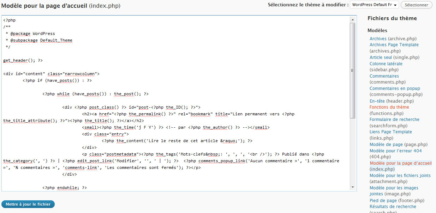The height and width of the screenshot is (213, 436).
Task: Click the code editor scrollbar down arrow
Action: (353, 187)
